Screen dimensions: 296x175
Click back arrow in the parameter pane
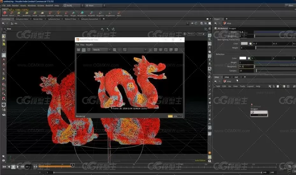pyautogui.click(x=216, y=23)
